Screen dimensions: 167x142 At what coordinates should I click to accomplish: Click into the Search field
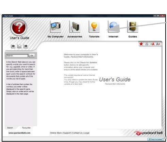tap(17, 56)
